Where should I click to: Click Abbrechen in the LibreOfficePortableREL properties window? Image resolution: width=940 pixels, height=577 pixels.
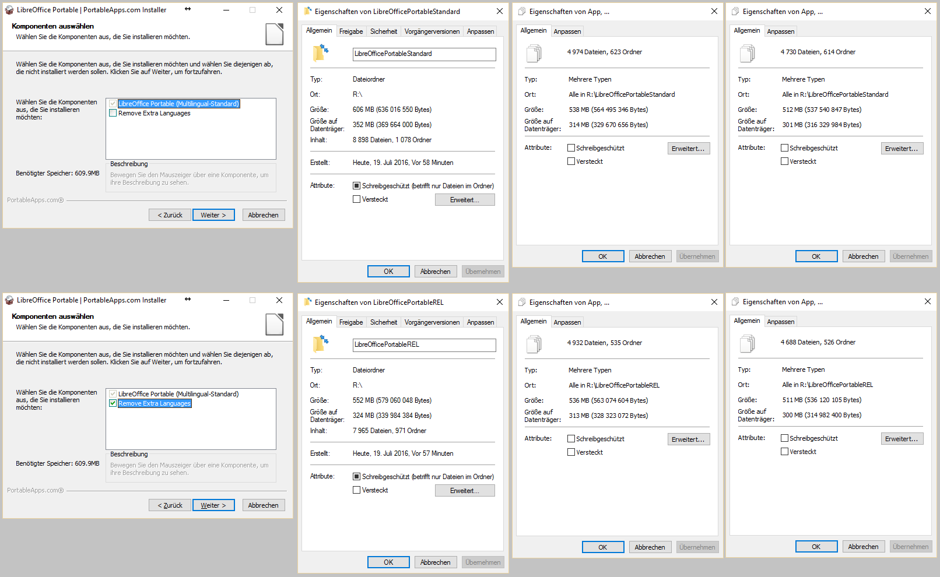pos(436,562)
